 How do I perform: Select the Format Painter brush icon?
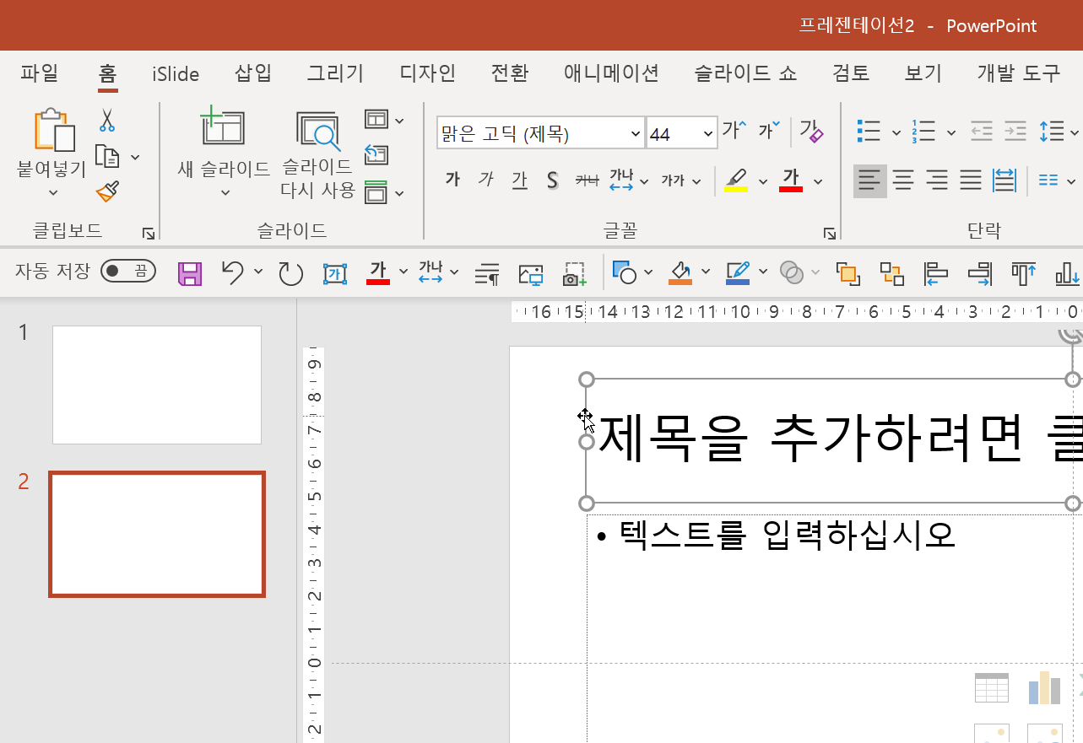tap(107, 191)
